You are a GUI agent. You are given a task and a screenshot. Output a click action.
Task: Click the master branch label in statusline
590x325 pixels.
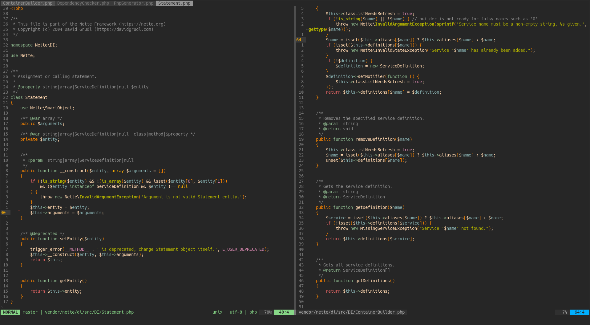point(30,312)
